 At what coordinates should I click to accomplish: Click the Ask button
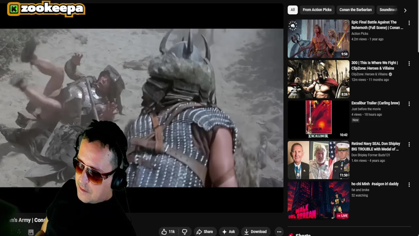[x=228, y=232]
